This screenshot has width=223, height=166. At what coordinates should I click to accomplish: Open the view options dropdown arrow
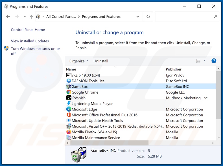point(205,61)
